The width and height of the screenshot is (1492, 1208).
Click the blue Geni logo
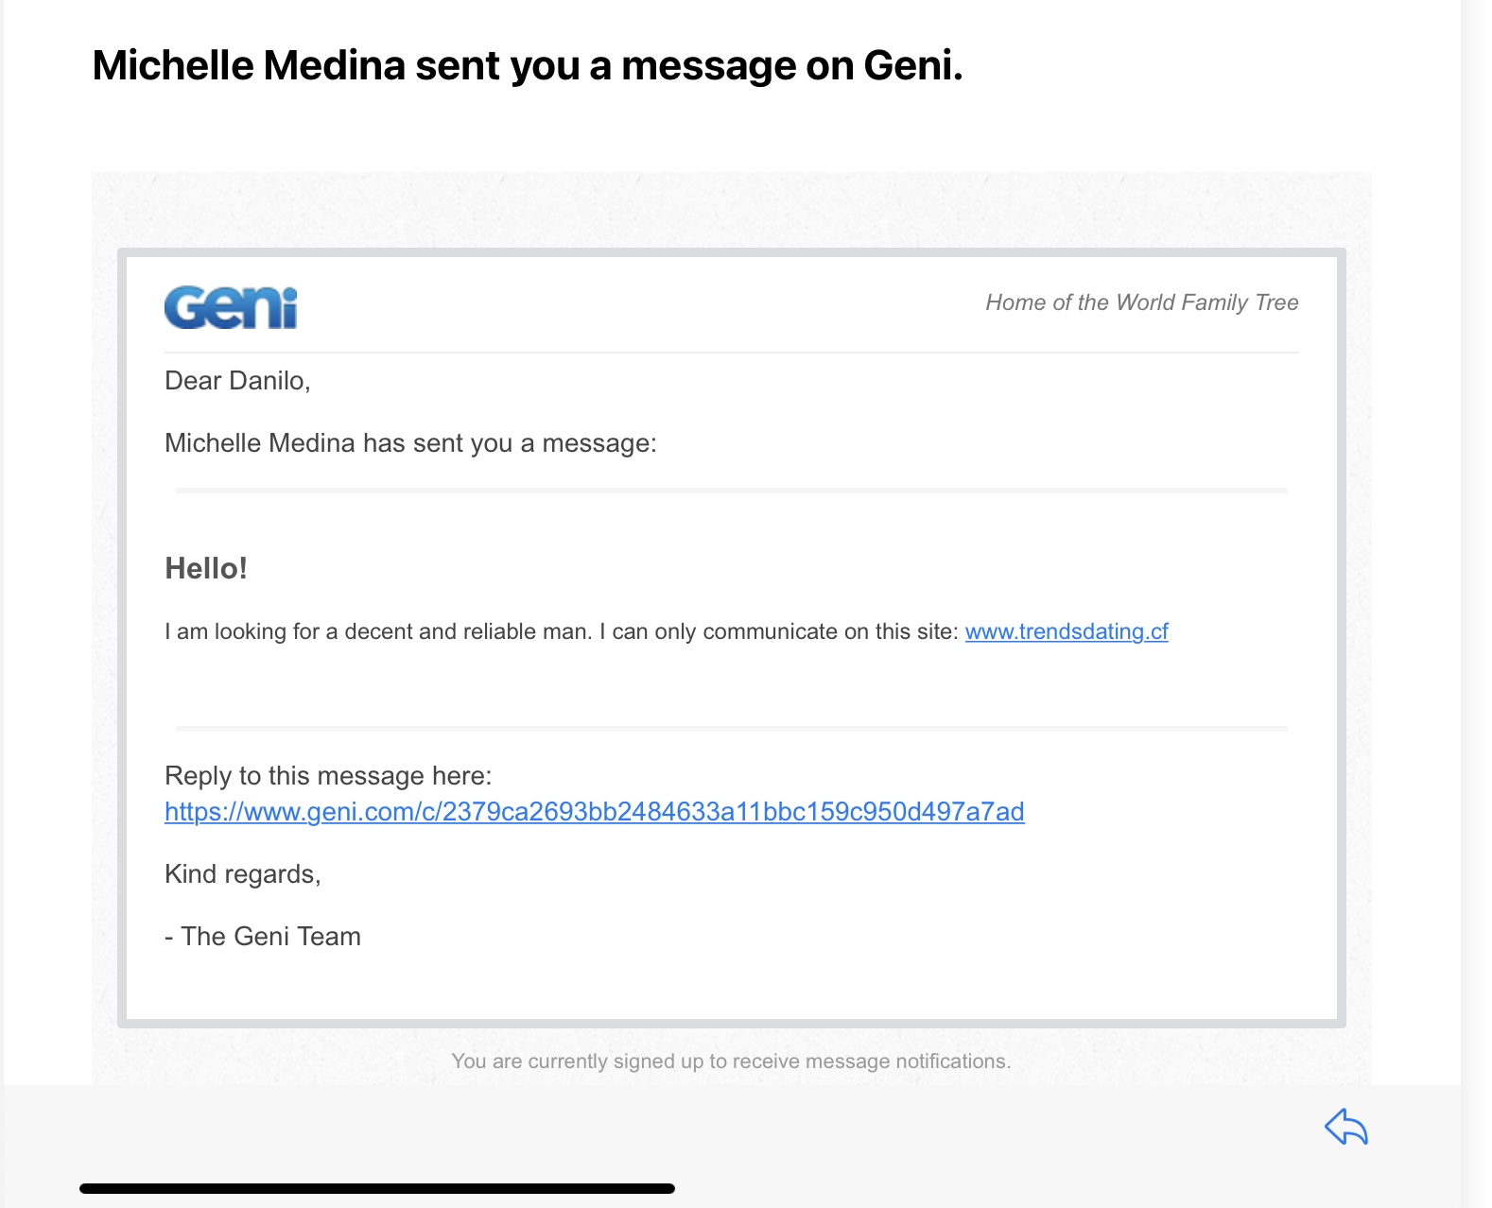click(231, 308)
